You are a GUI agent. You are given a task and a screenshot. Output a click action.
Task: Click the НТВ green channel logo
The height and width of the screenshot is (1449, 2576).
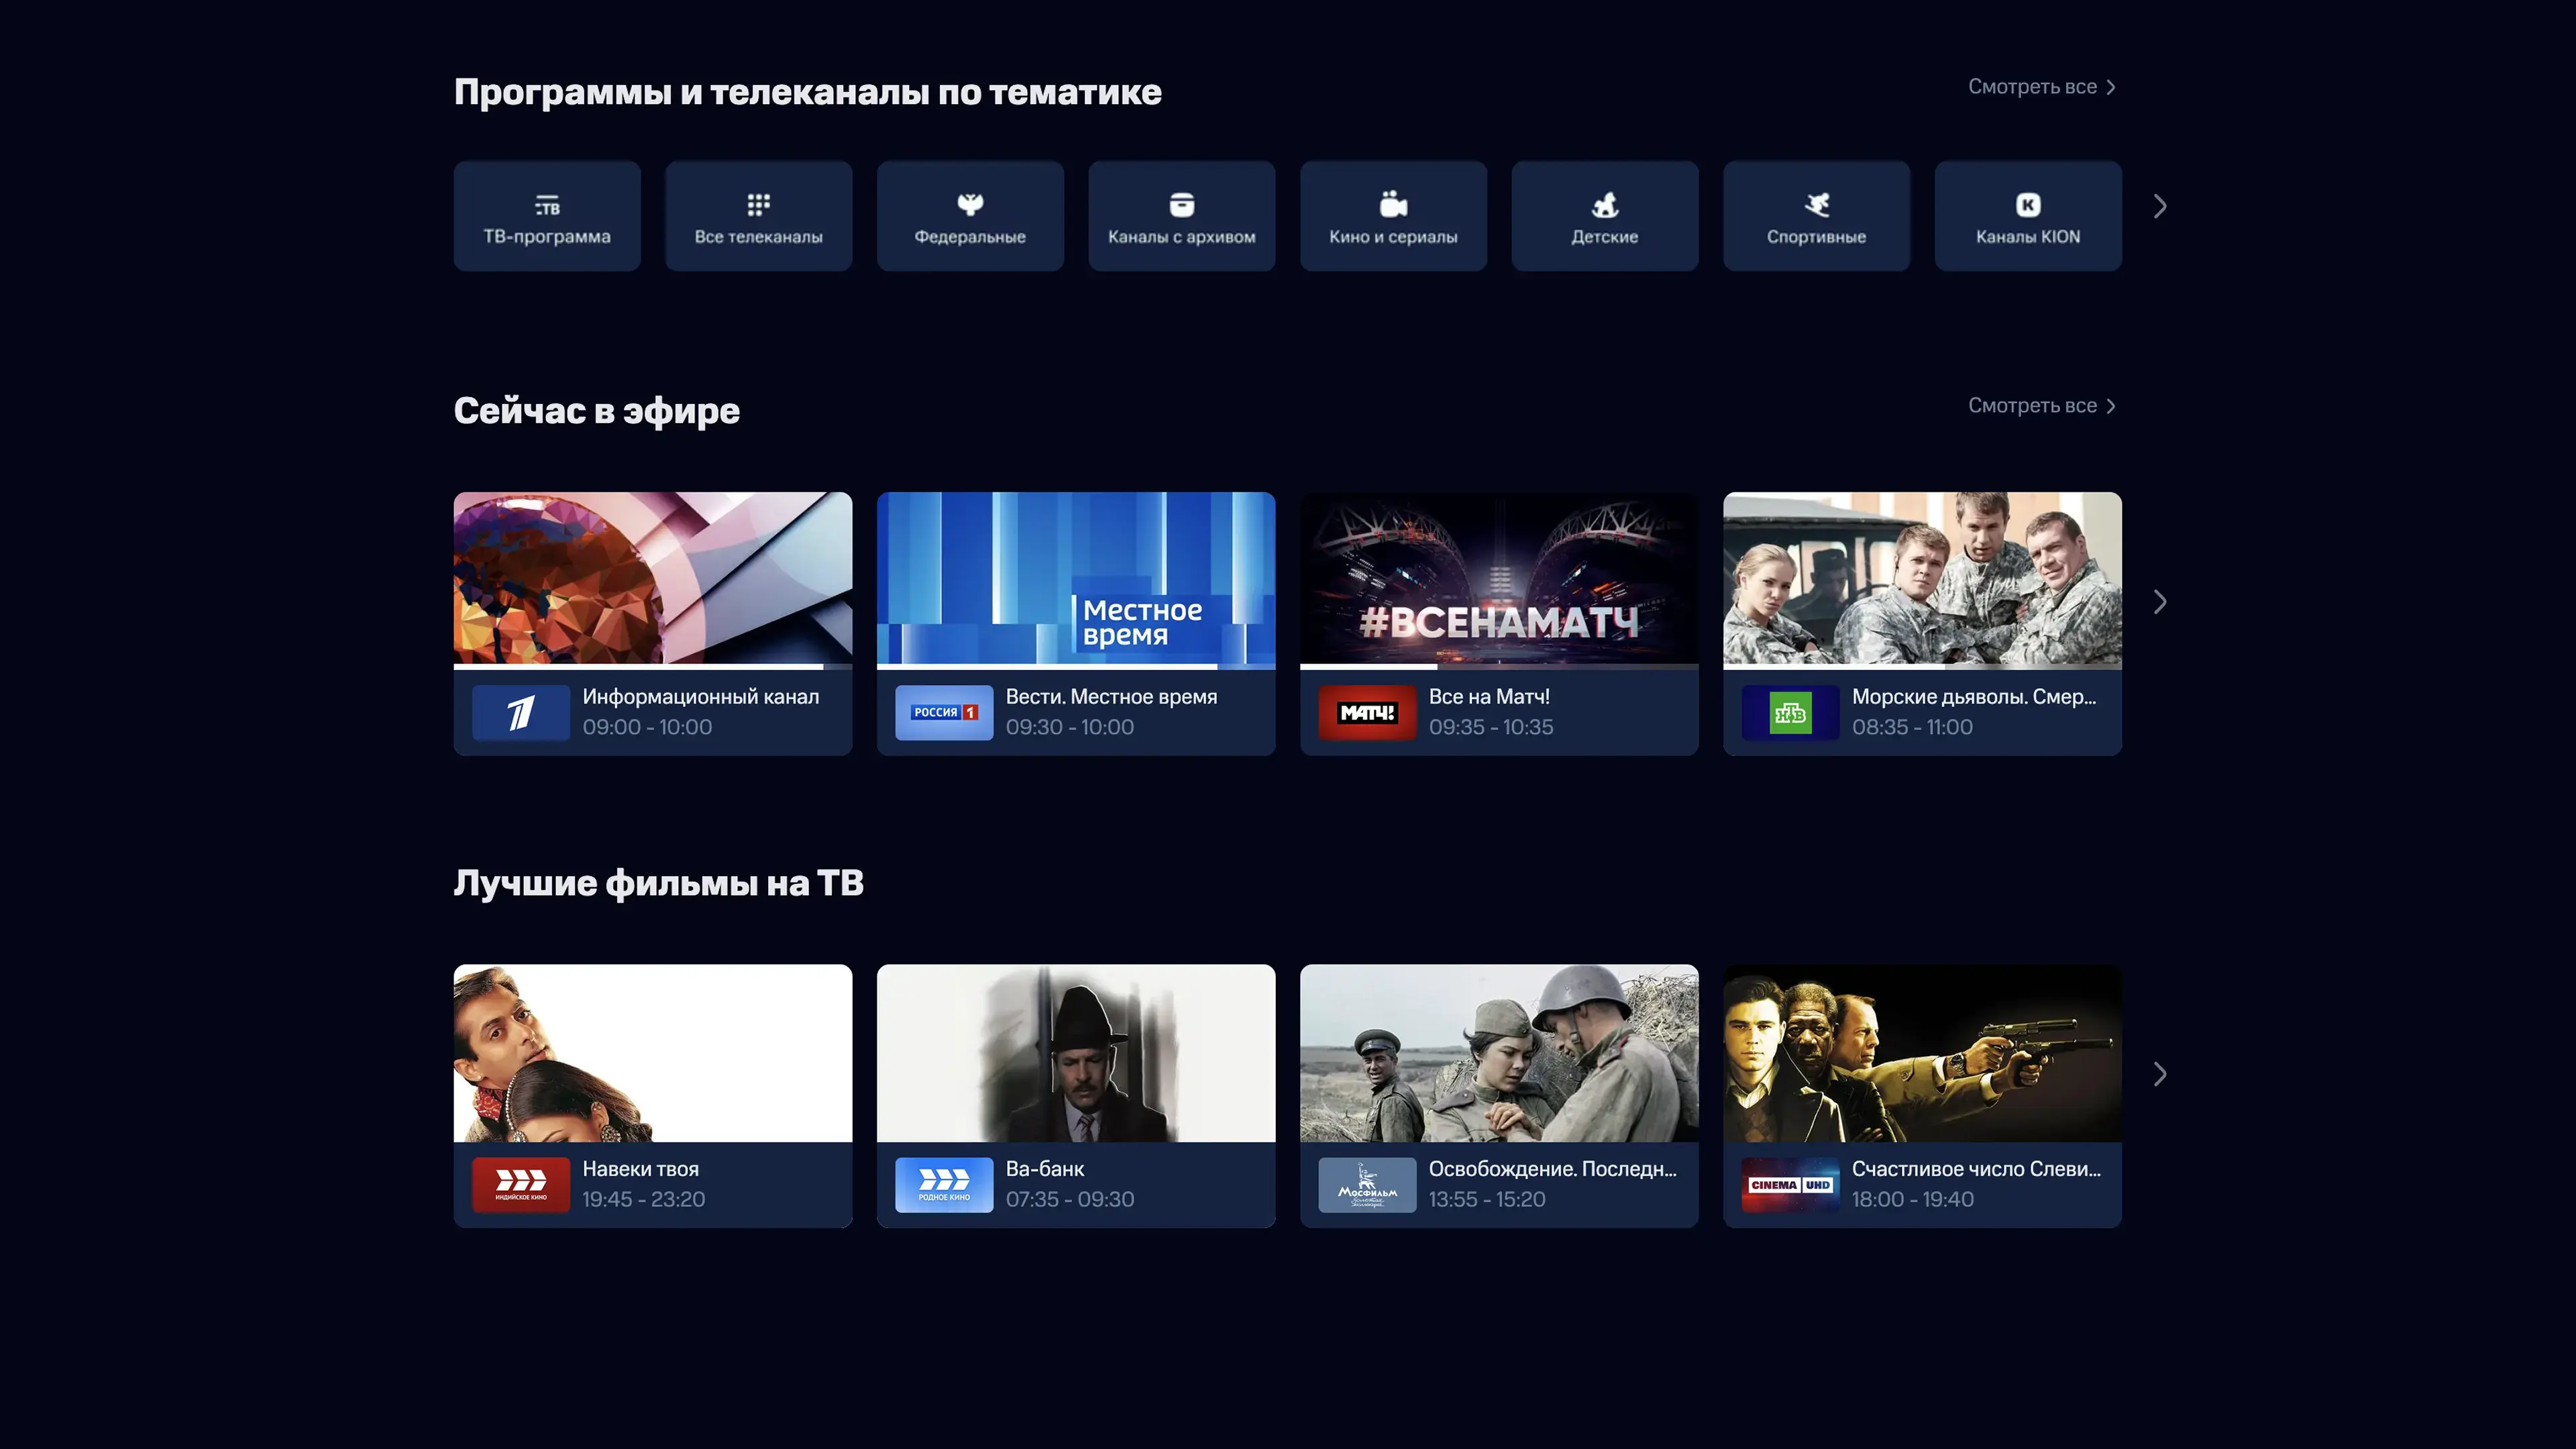pos(1789,712)
